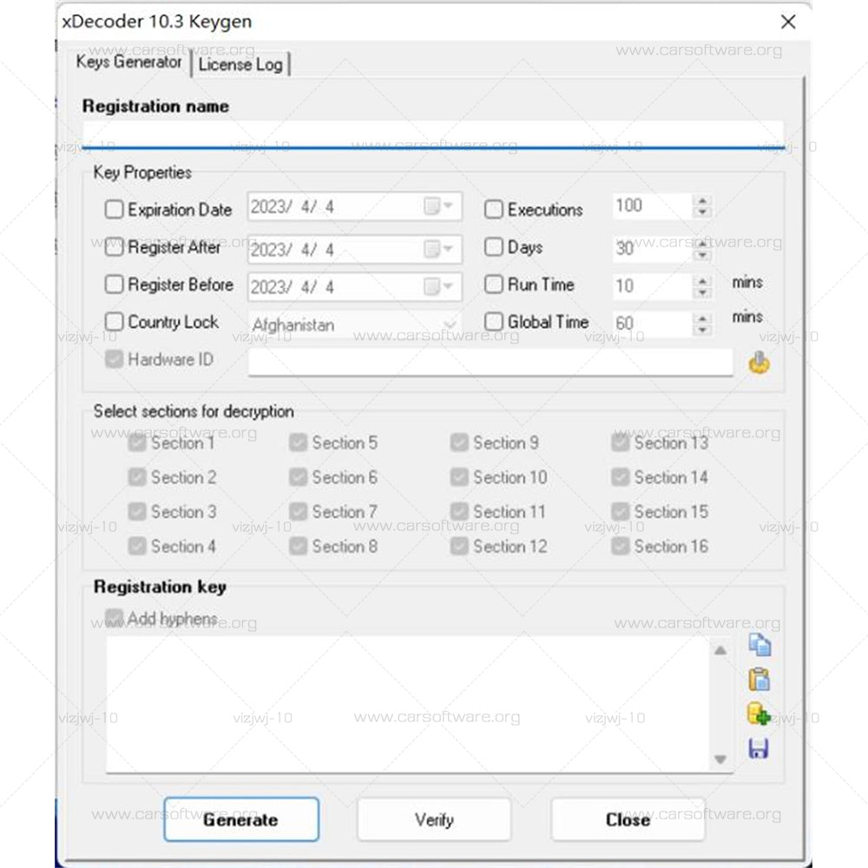Click the Generate button
Screen dimensions: 868x868
(241, 819)
